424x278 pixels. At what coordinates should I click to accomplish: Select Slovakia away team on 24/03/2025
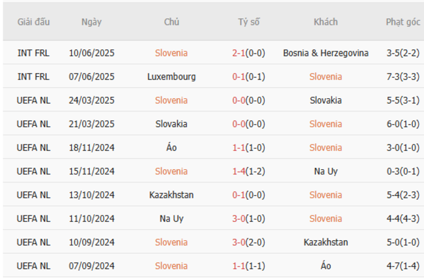(326, 100)
